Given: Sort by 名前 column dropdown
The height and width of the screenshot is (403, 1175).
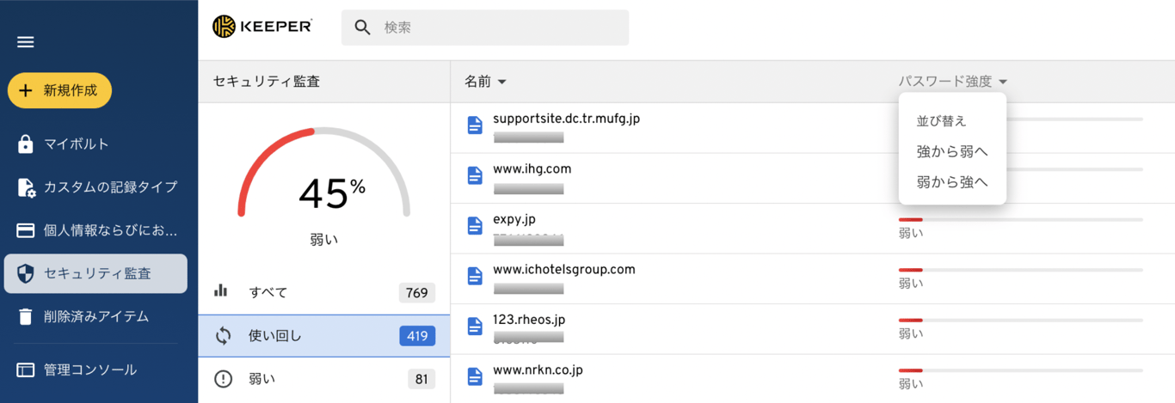Looking at the screenshot, I should (485, 82).
